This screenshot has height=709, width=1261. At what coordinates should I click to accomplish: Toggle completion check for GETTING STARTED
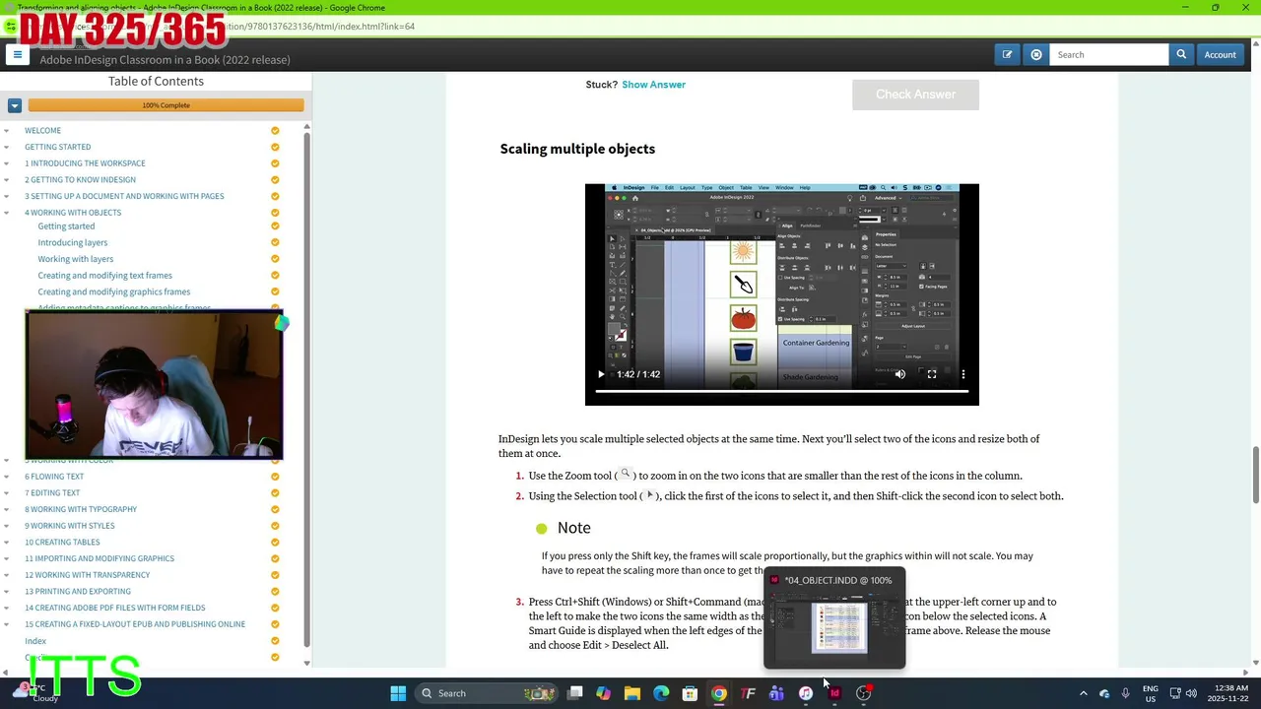(x=275, y=147)
